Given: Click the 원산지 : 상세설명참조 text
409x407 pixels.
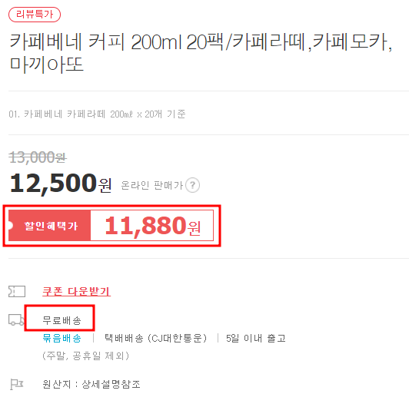Looking at the screenshot, I should coord(91,384).
